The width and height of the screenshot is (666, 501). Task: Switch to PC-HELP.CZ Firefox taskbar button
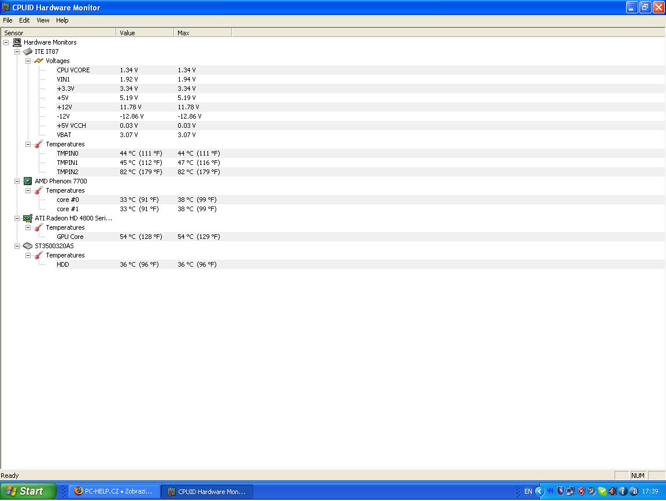pos(114,491)
